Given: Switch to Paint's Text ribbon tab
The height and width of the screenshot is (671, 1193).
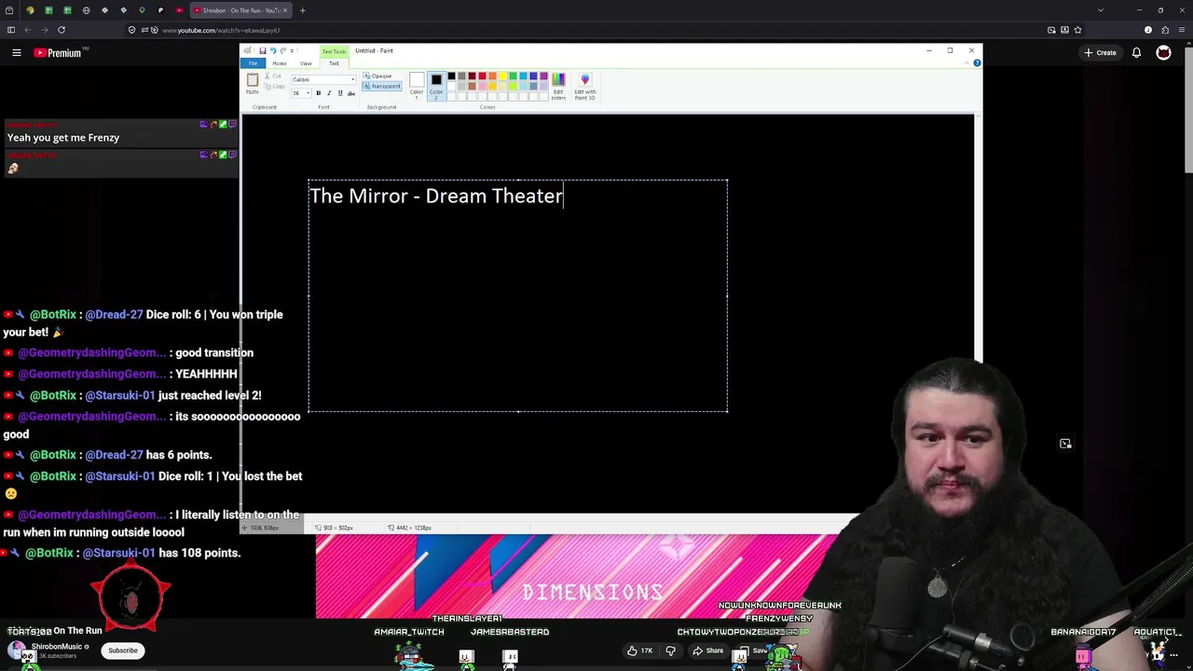Looking at the screenshot, I should [x=334, y=63].
